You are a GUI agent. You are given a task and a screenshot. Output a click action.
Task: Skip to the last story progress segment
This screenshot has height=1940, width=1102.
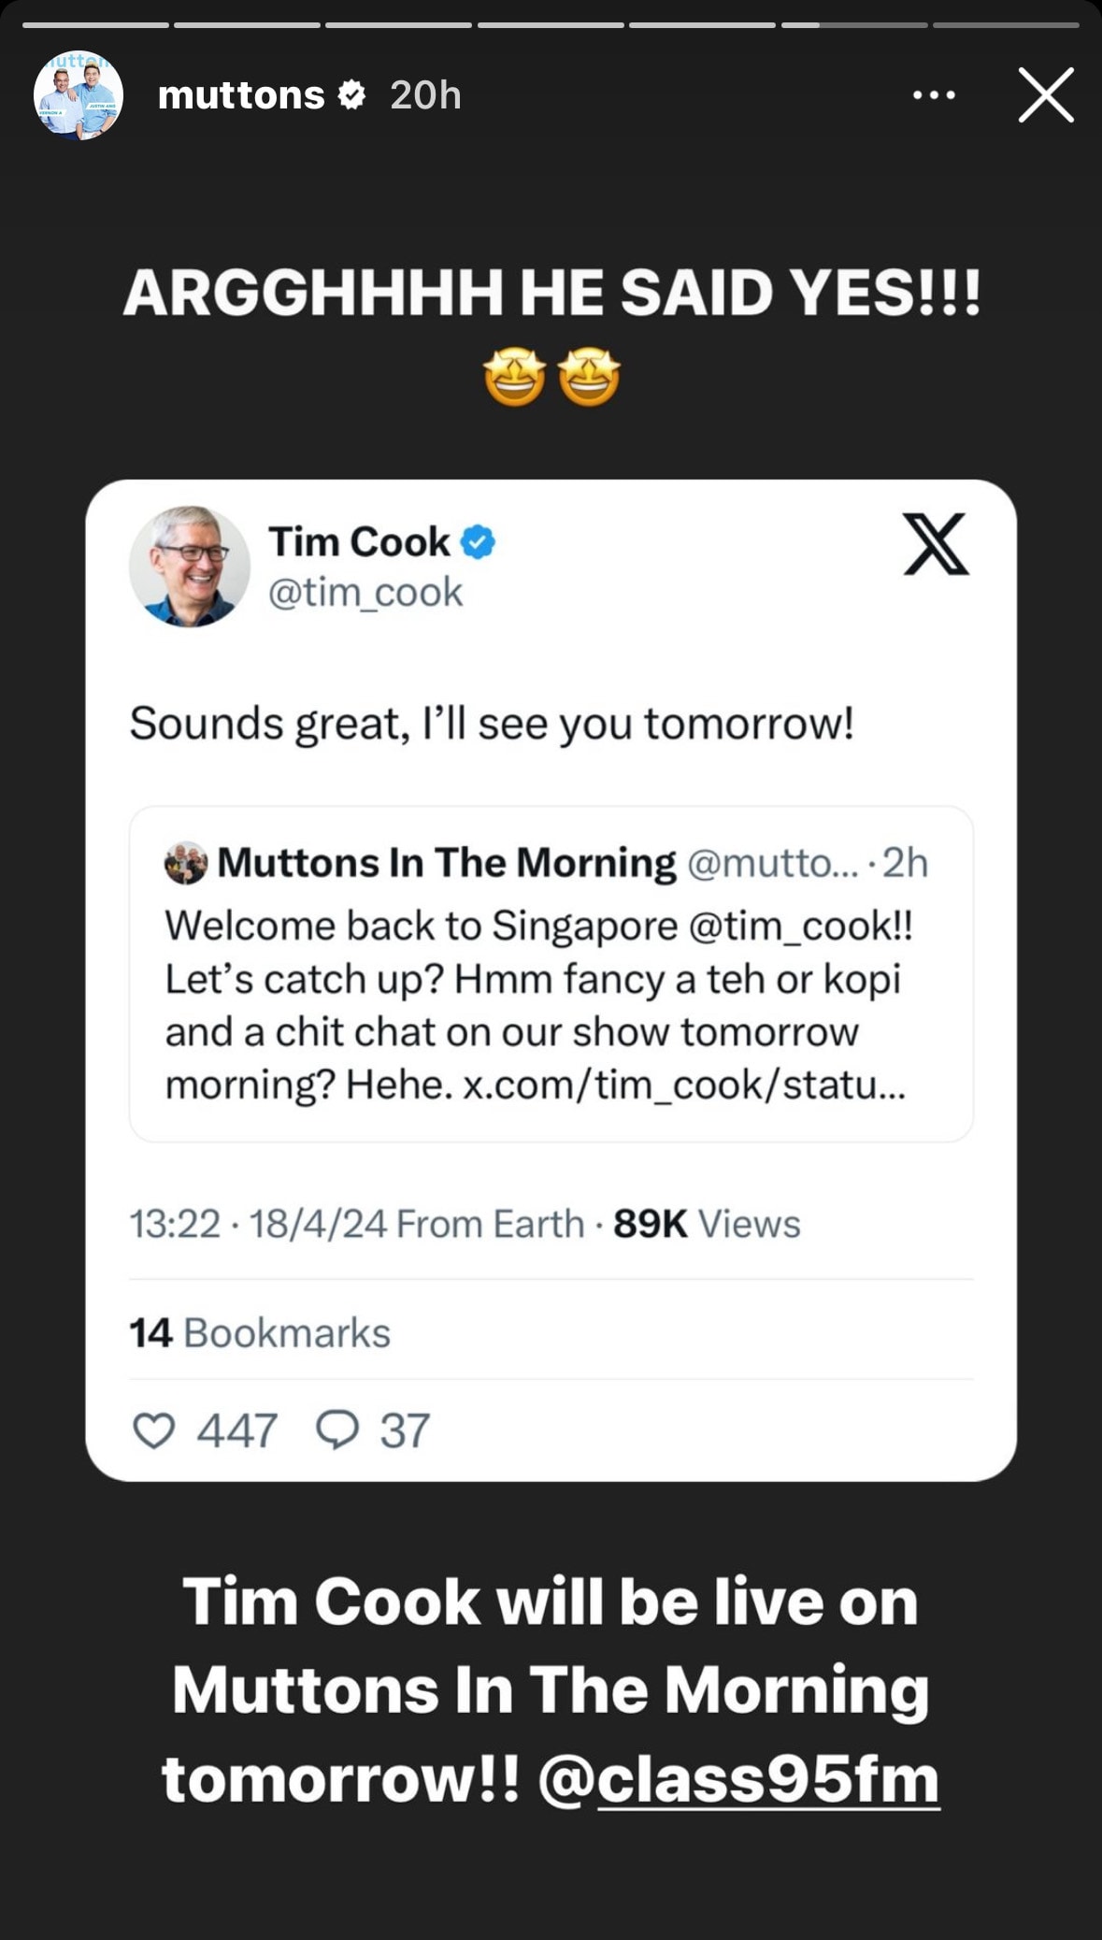[1006, 25]
